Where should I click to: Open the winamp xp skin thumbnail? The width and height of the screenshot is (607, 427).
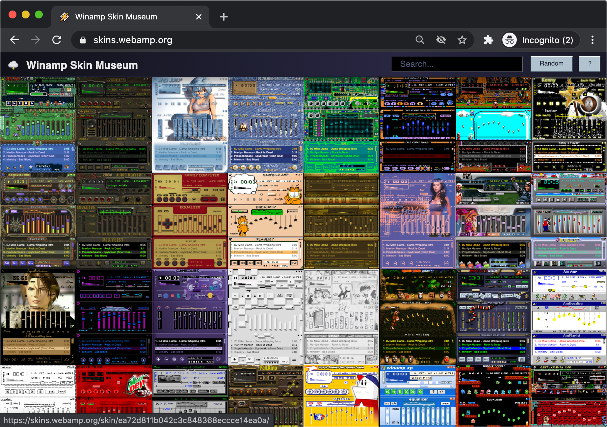(418, 396)
